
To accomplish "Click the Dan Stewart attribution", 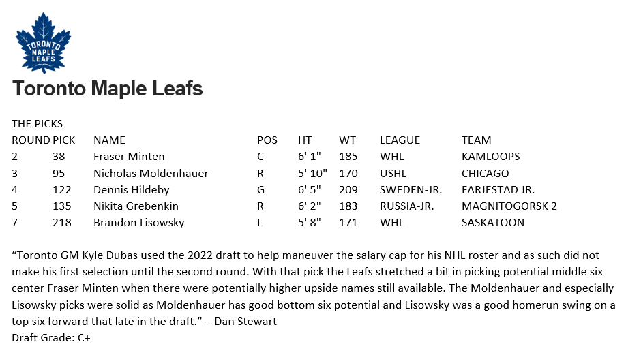I will point(245,321).
